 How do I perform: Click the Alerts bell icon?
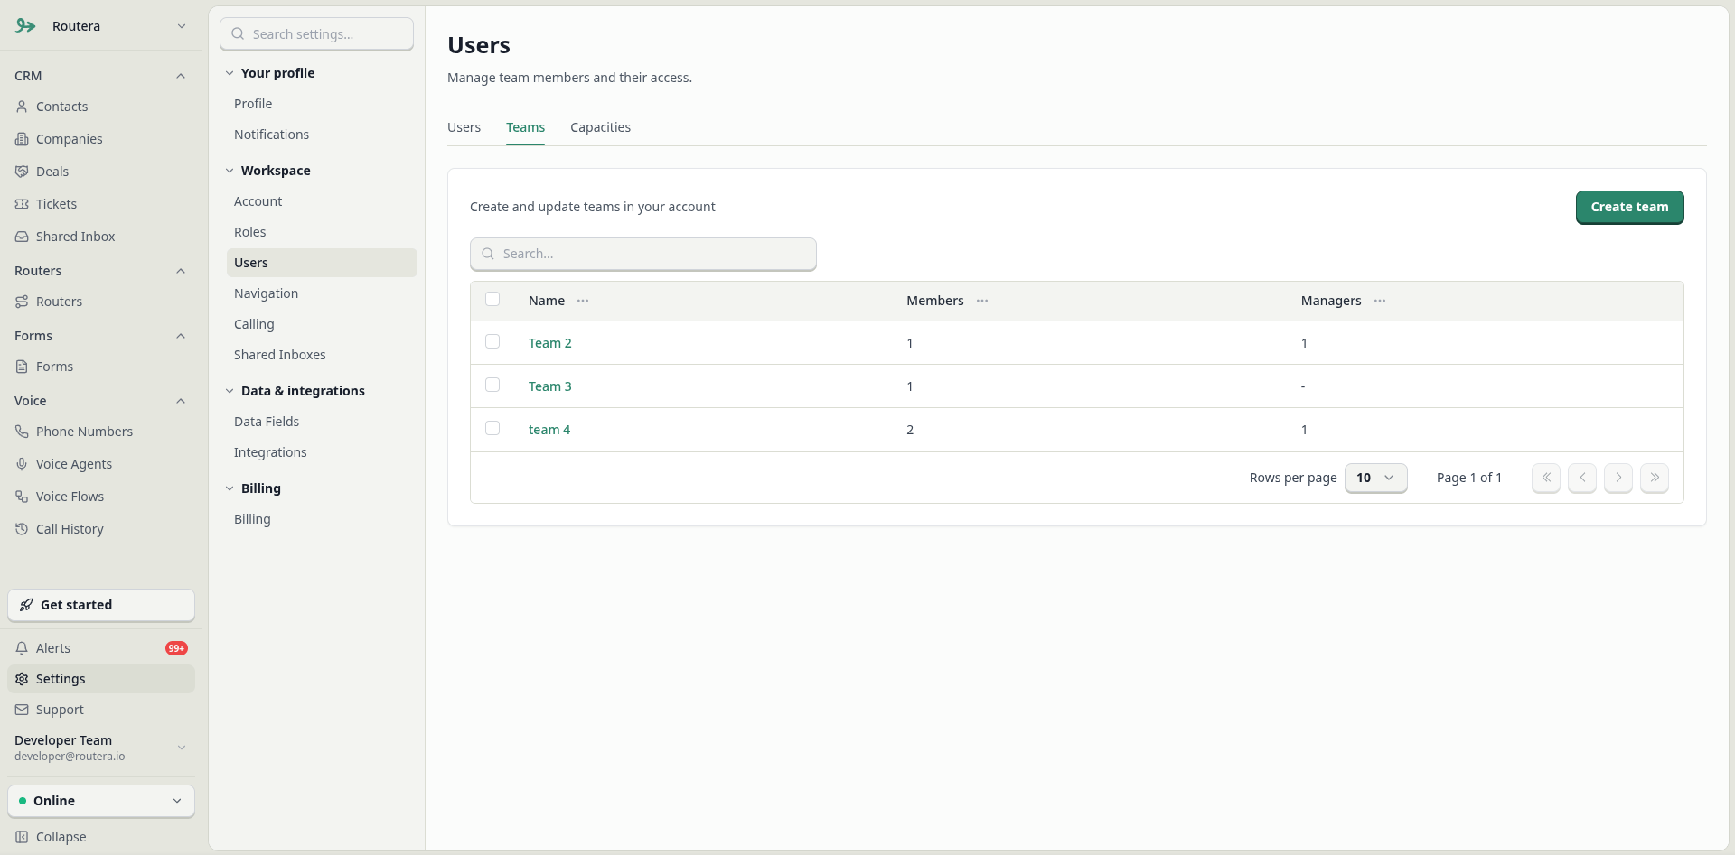pyautogui.click(x=22, y=648)
